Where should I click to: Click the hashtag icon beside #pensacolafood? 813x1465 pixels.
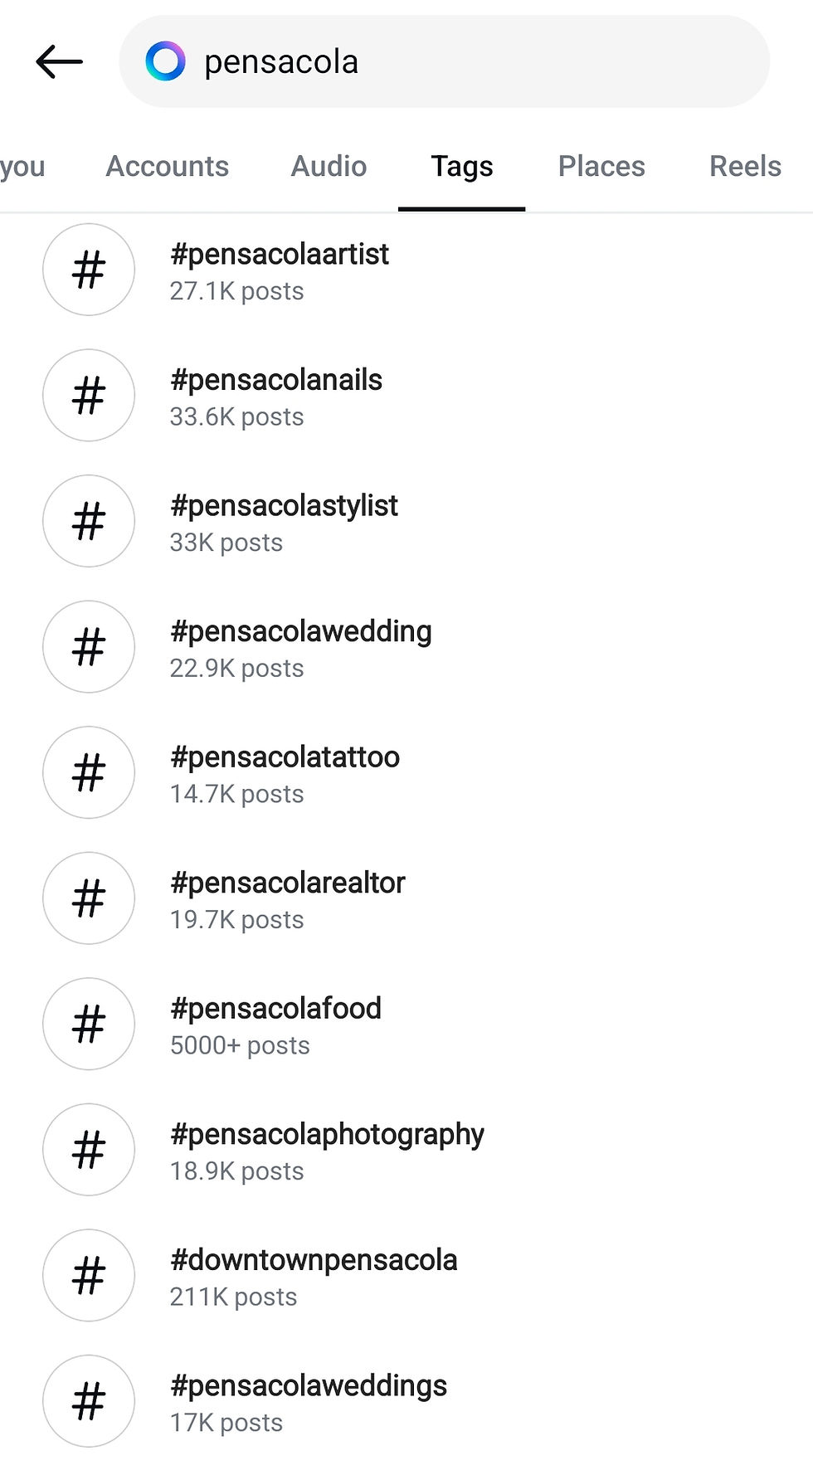[89, 1025]
